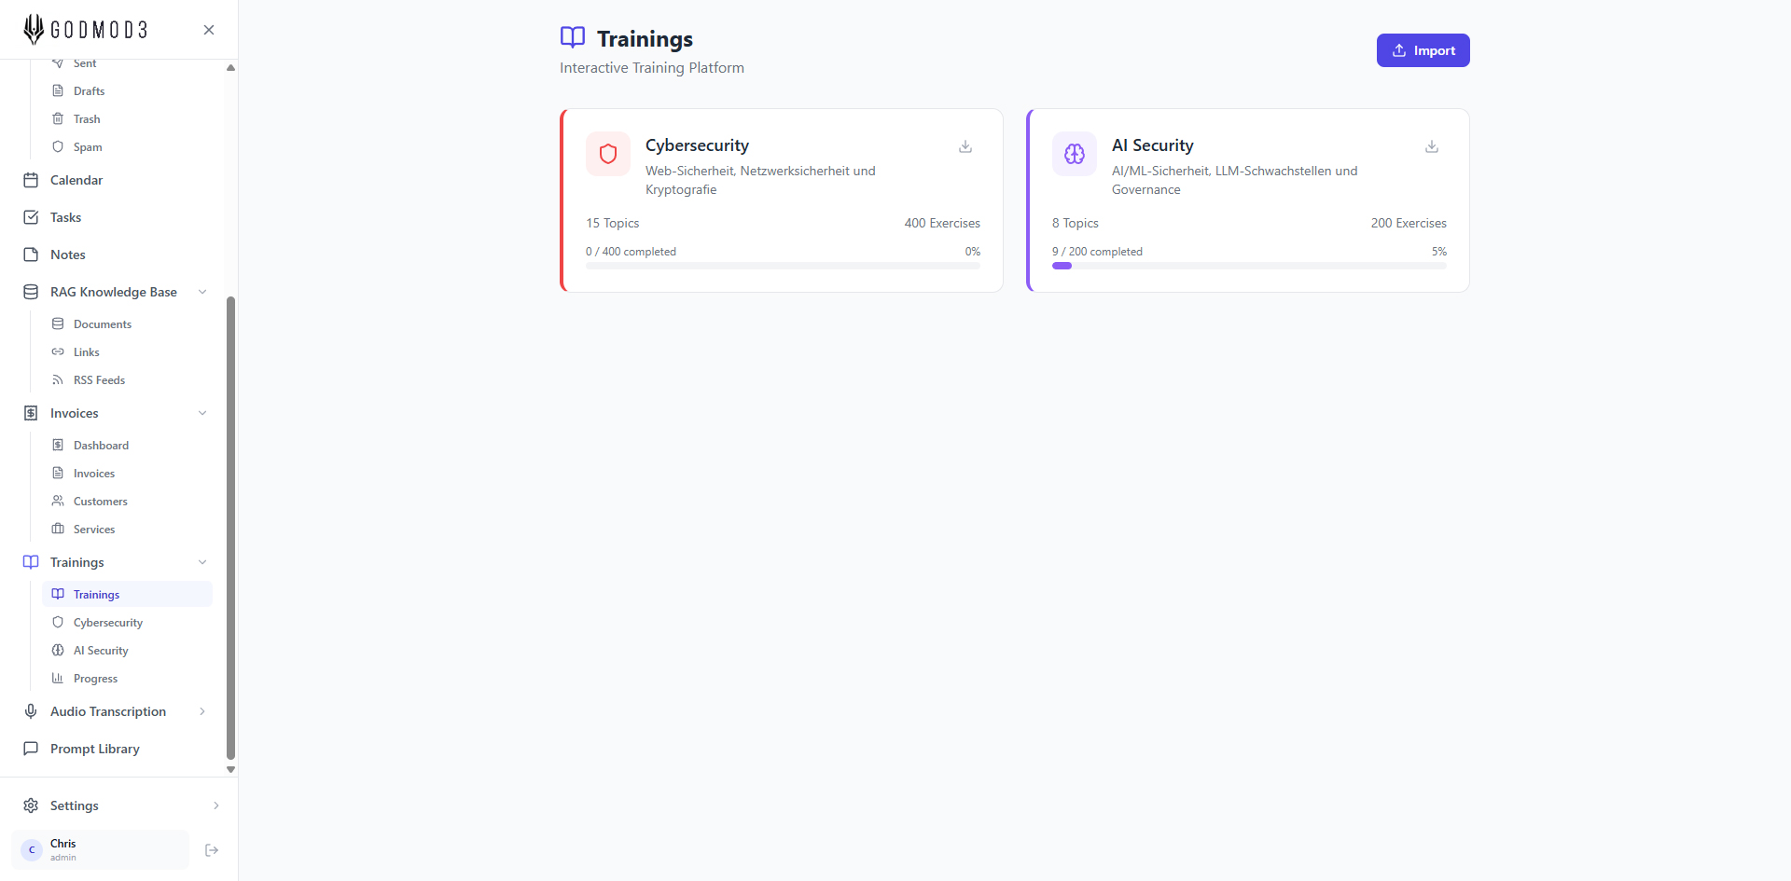Go to Customers under Invoices

[x=100, y=502]
